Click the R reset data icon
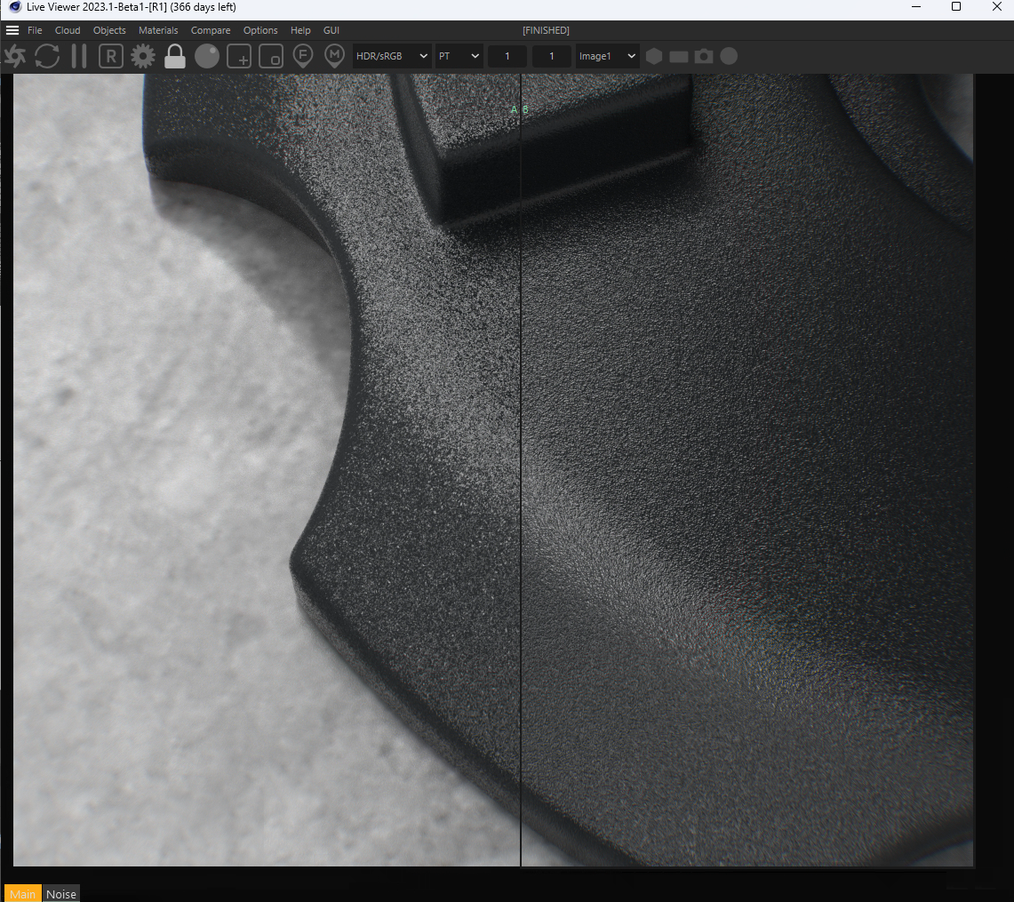This screenshot has height=902, width=1014. 111,56
